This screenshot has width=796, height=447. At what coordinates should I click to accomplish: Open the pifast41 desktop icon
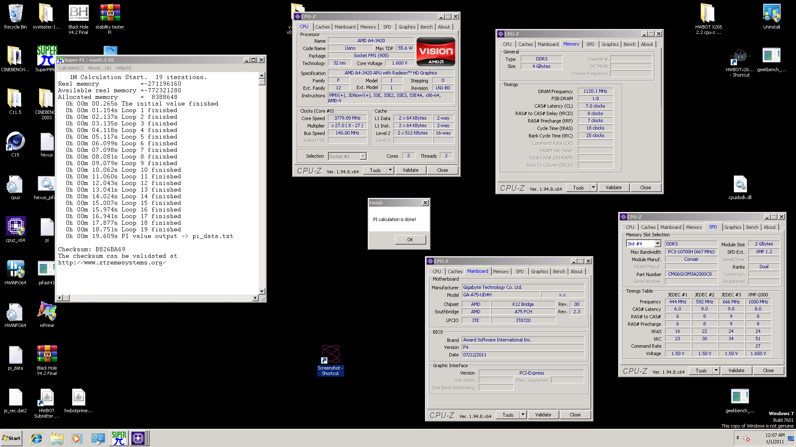pos(47,272)
